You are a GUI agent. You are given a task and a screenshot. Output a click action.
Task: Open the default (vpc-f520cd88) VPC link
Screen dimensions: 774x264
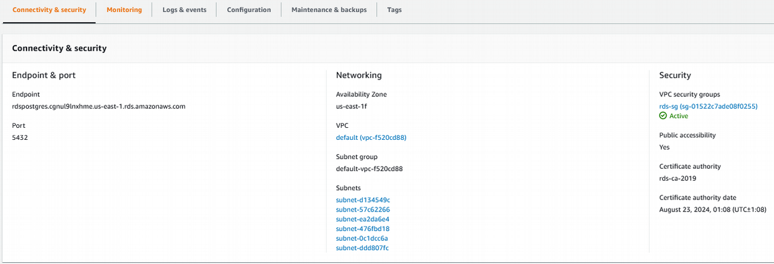point(371,137)
